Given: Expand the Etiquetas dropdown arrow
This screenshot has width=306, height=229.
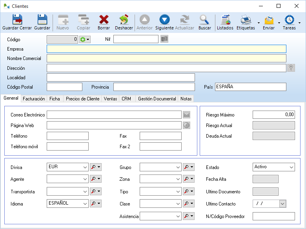Looking at the screenshot, I should (x=259, y=23).
